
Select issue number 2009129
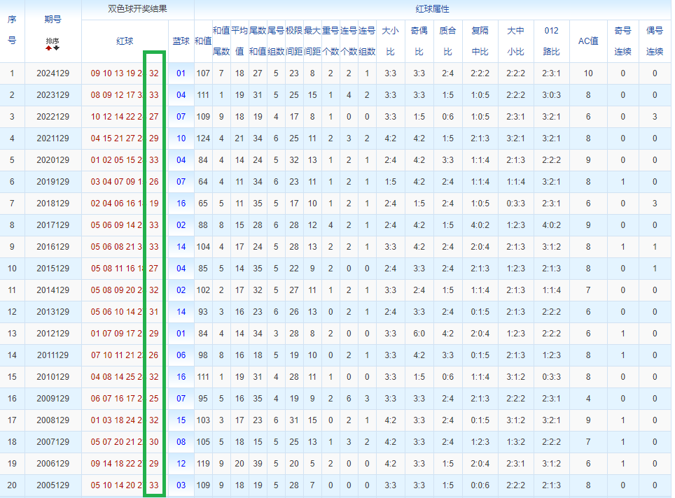tap(53, 399)
